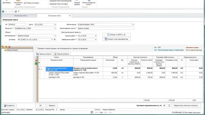Click OK button
The width and height of the screenshot is (205, 115).
pyautogui.click(x=41, y=105)
